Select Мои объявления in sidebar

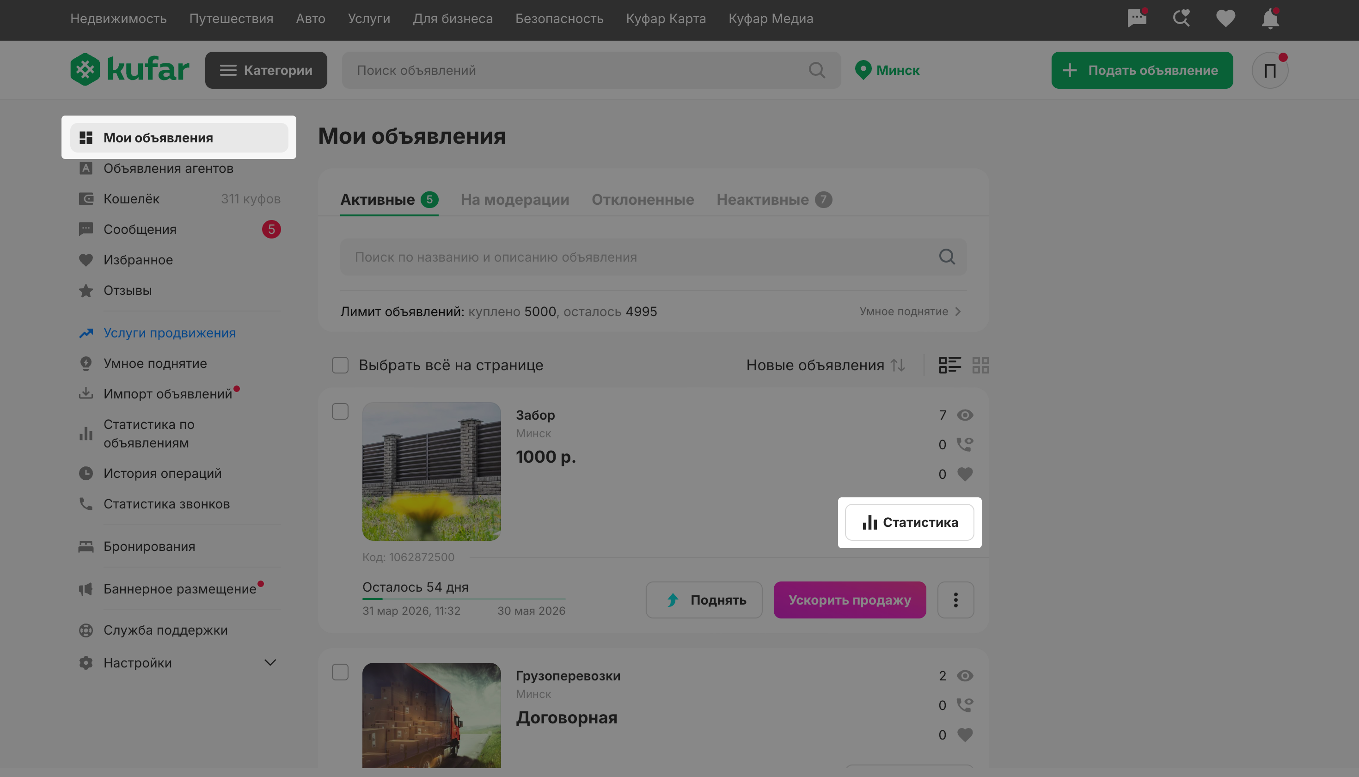[x=179, y=138]
